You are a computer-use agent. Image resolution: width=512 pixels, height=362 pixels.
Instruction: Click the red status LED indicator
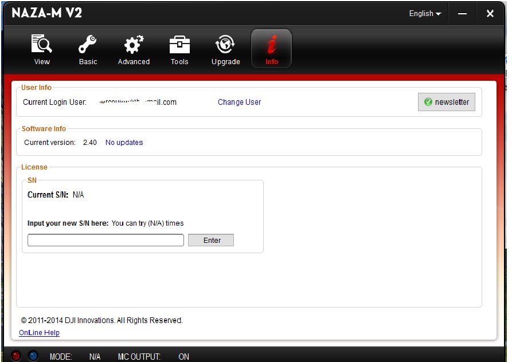[x=15, y=356]
